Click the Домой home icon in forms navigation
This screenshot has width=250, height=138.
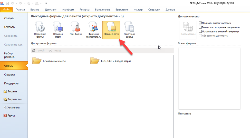coord(34,50)
